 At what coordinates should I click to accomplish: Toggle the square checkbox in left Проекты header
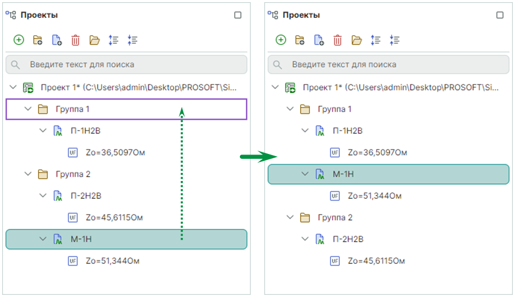[x=238, y=15]
